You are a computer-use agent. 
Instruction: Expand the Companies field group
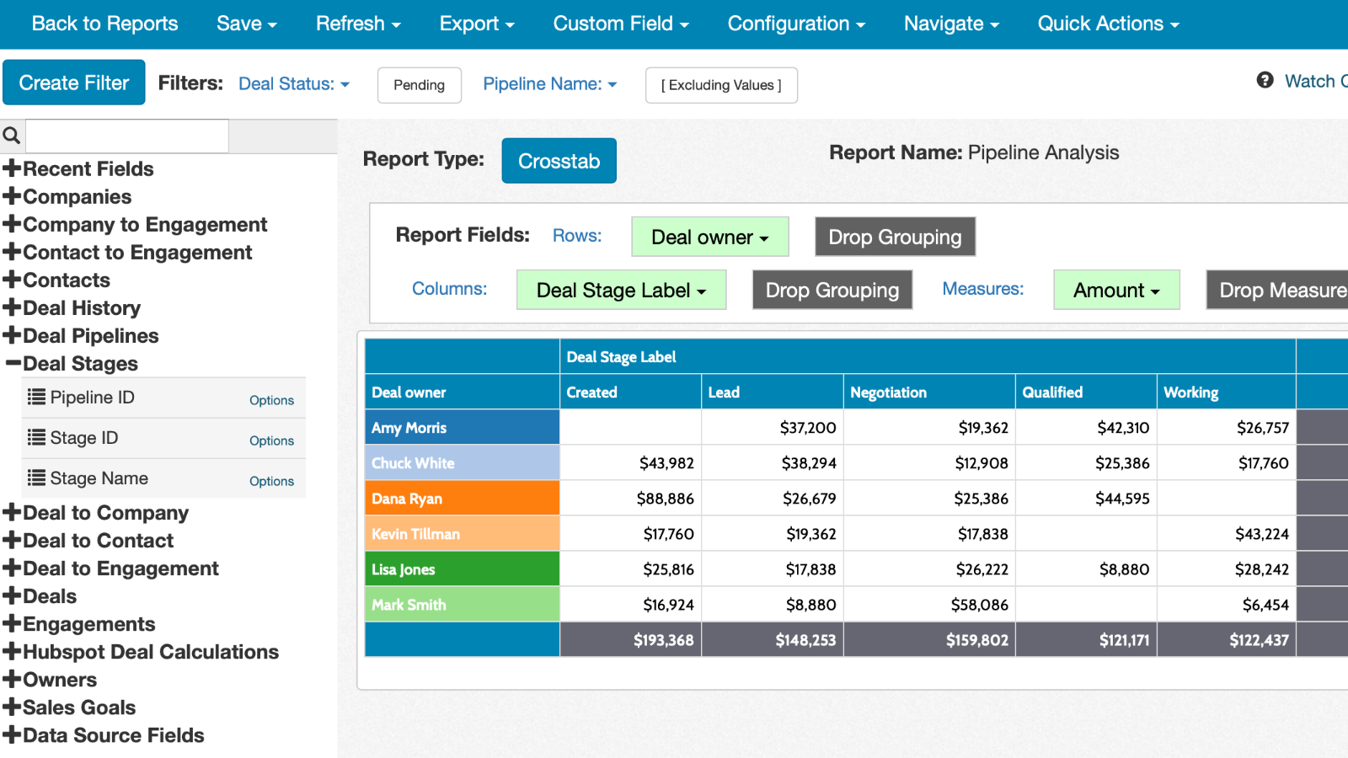point(12,196)
